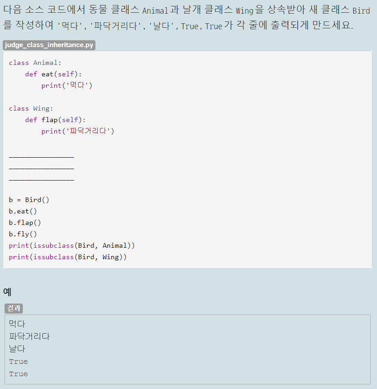Click the print('먹다') line
The image size is (377, 389).
click(67, 85)
